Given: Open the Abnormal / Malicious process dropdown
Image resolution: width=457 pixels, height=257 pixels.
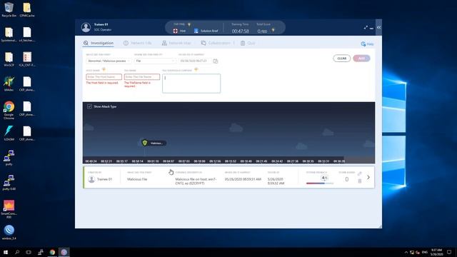Looking at the screenshot, I should 109,61.
